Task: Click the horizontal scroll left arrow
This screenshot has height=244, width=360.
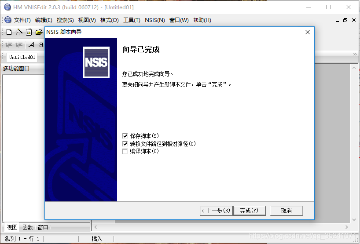Action: click(96, 227)
